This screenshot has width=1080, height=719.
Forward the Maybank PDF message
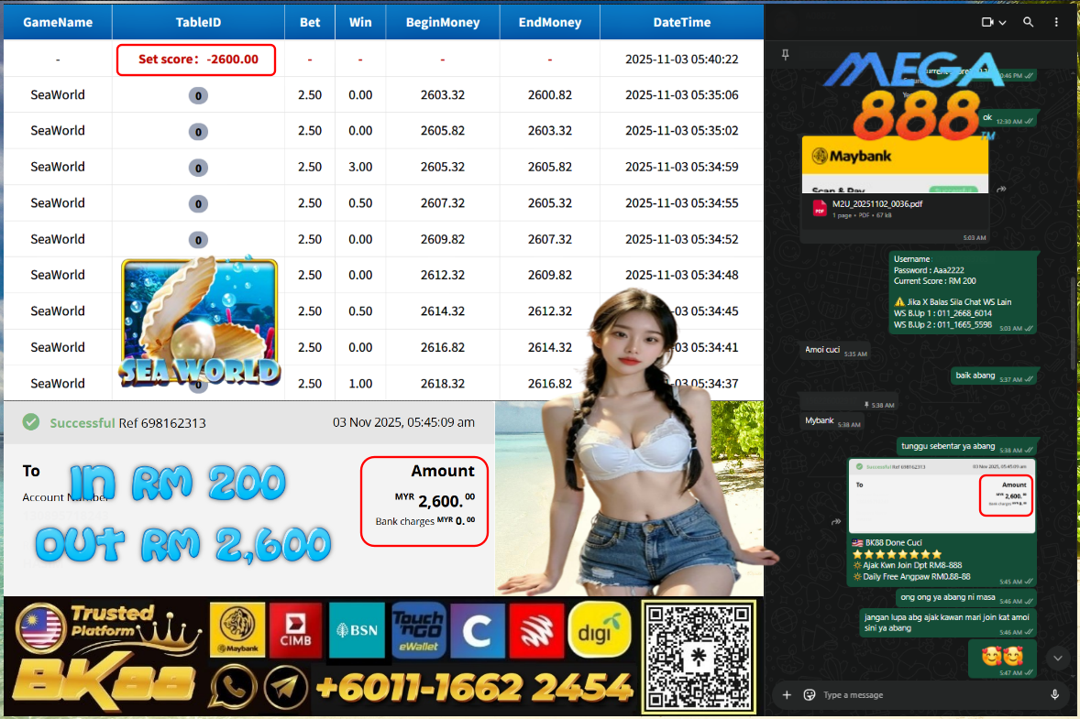(x=1002, y=189)
